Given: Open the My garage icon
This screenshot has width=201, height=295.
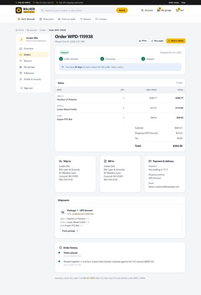Looking at the screenshot, I should tap(159, 10).
